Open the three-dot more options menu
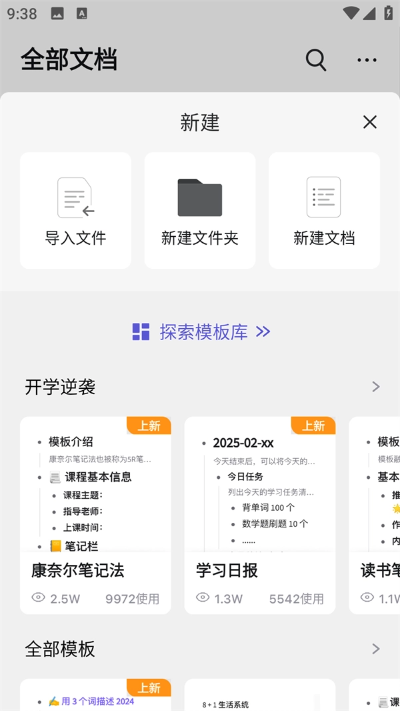 (x=367, y=60)
